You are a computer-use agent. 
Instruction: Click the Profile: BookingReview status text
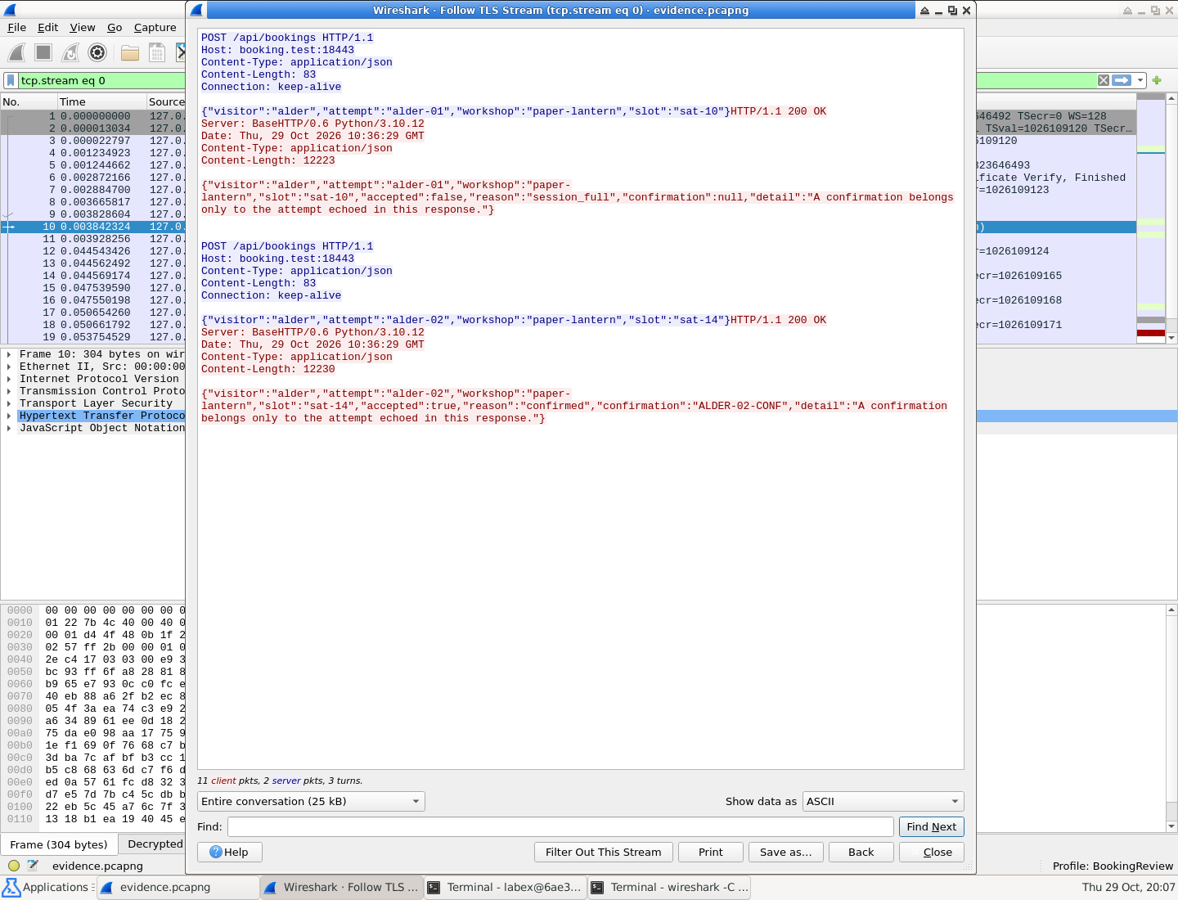click(x=1113, y=866)
